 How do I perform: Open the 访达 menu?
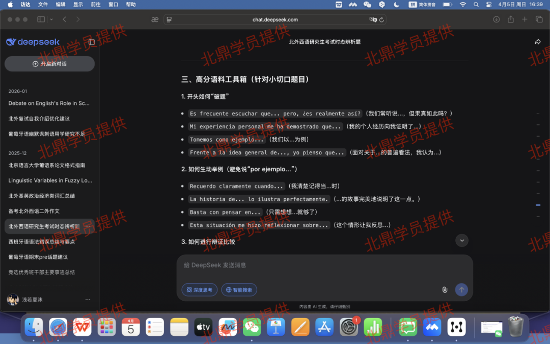click(25, 5)
